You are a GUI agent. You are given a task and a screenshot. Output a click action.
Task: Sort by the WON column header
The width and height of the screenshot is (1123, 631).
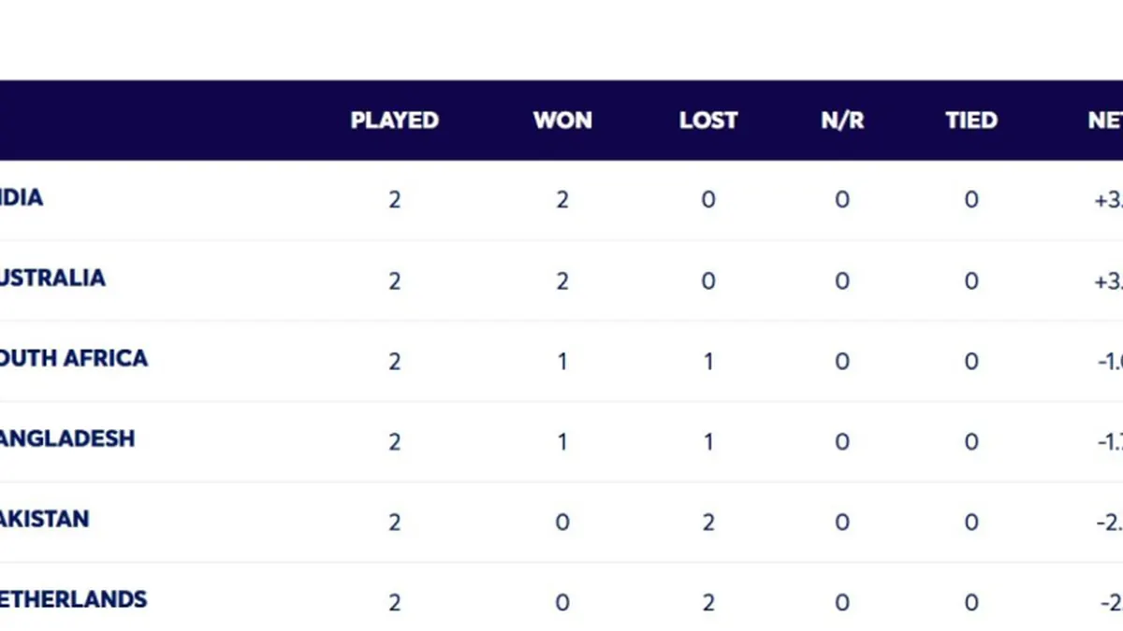coord(562,121)
